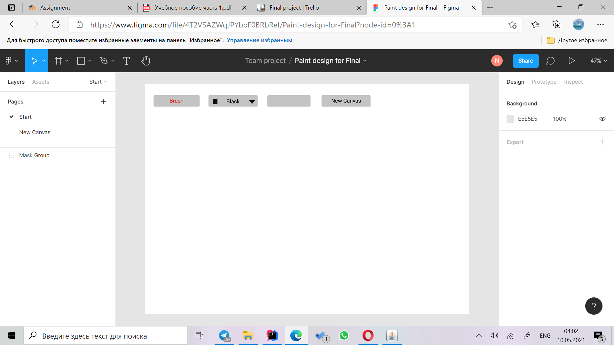
Task: Open the Black color dropdown in canvas
Action: click(x=252, y=101)
